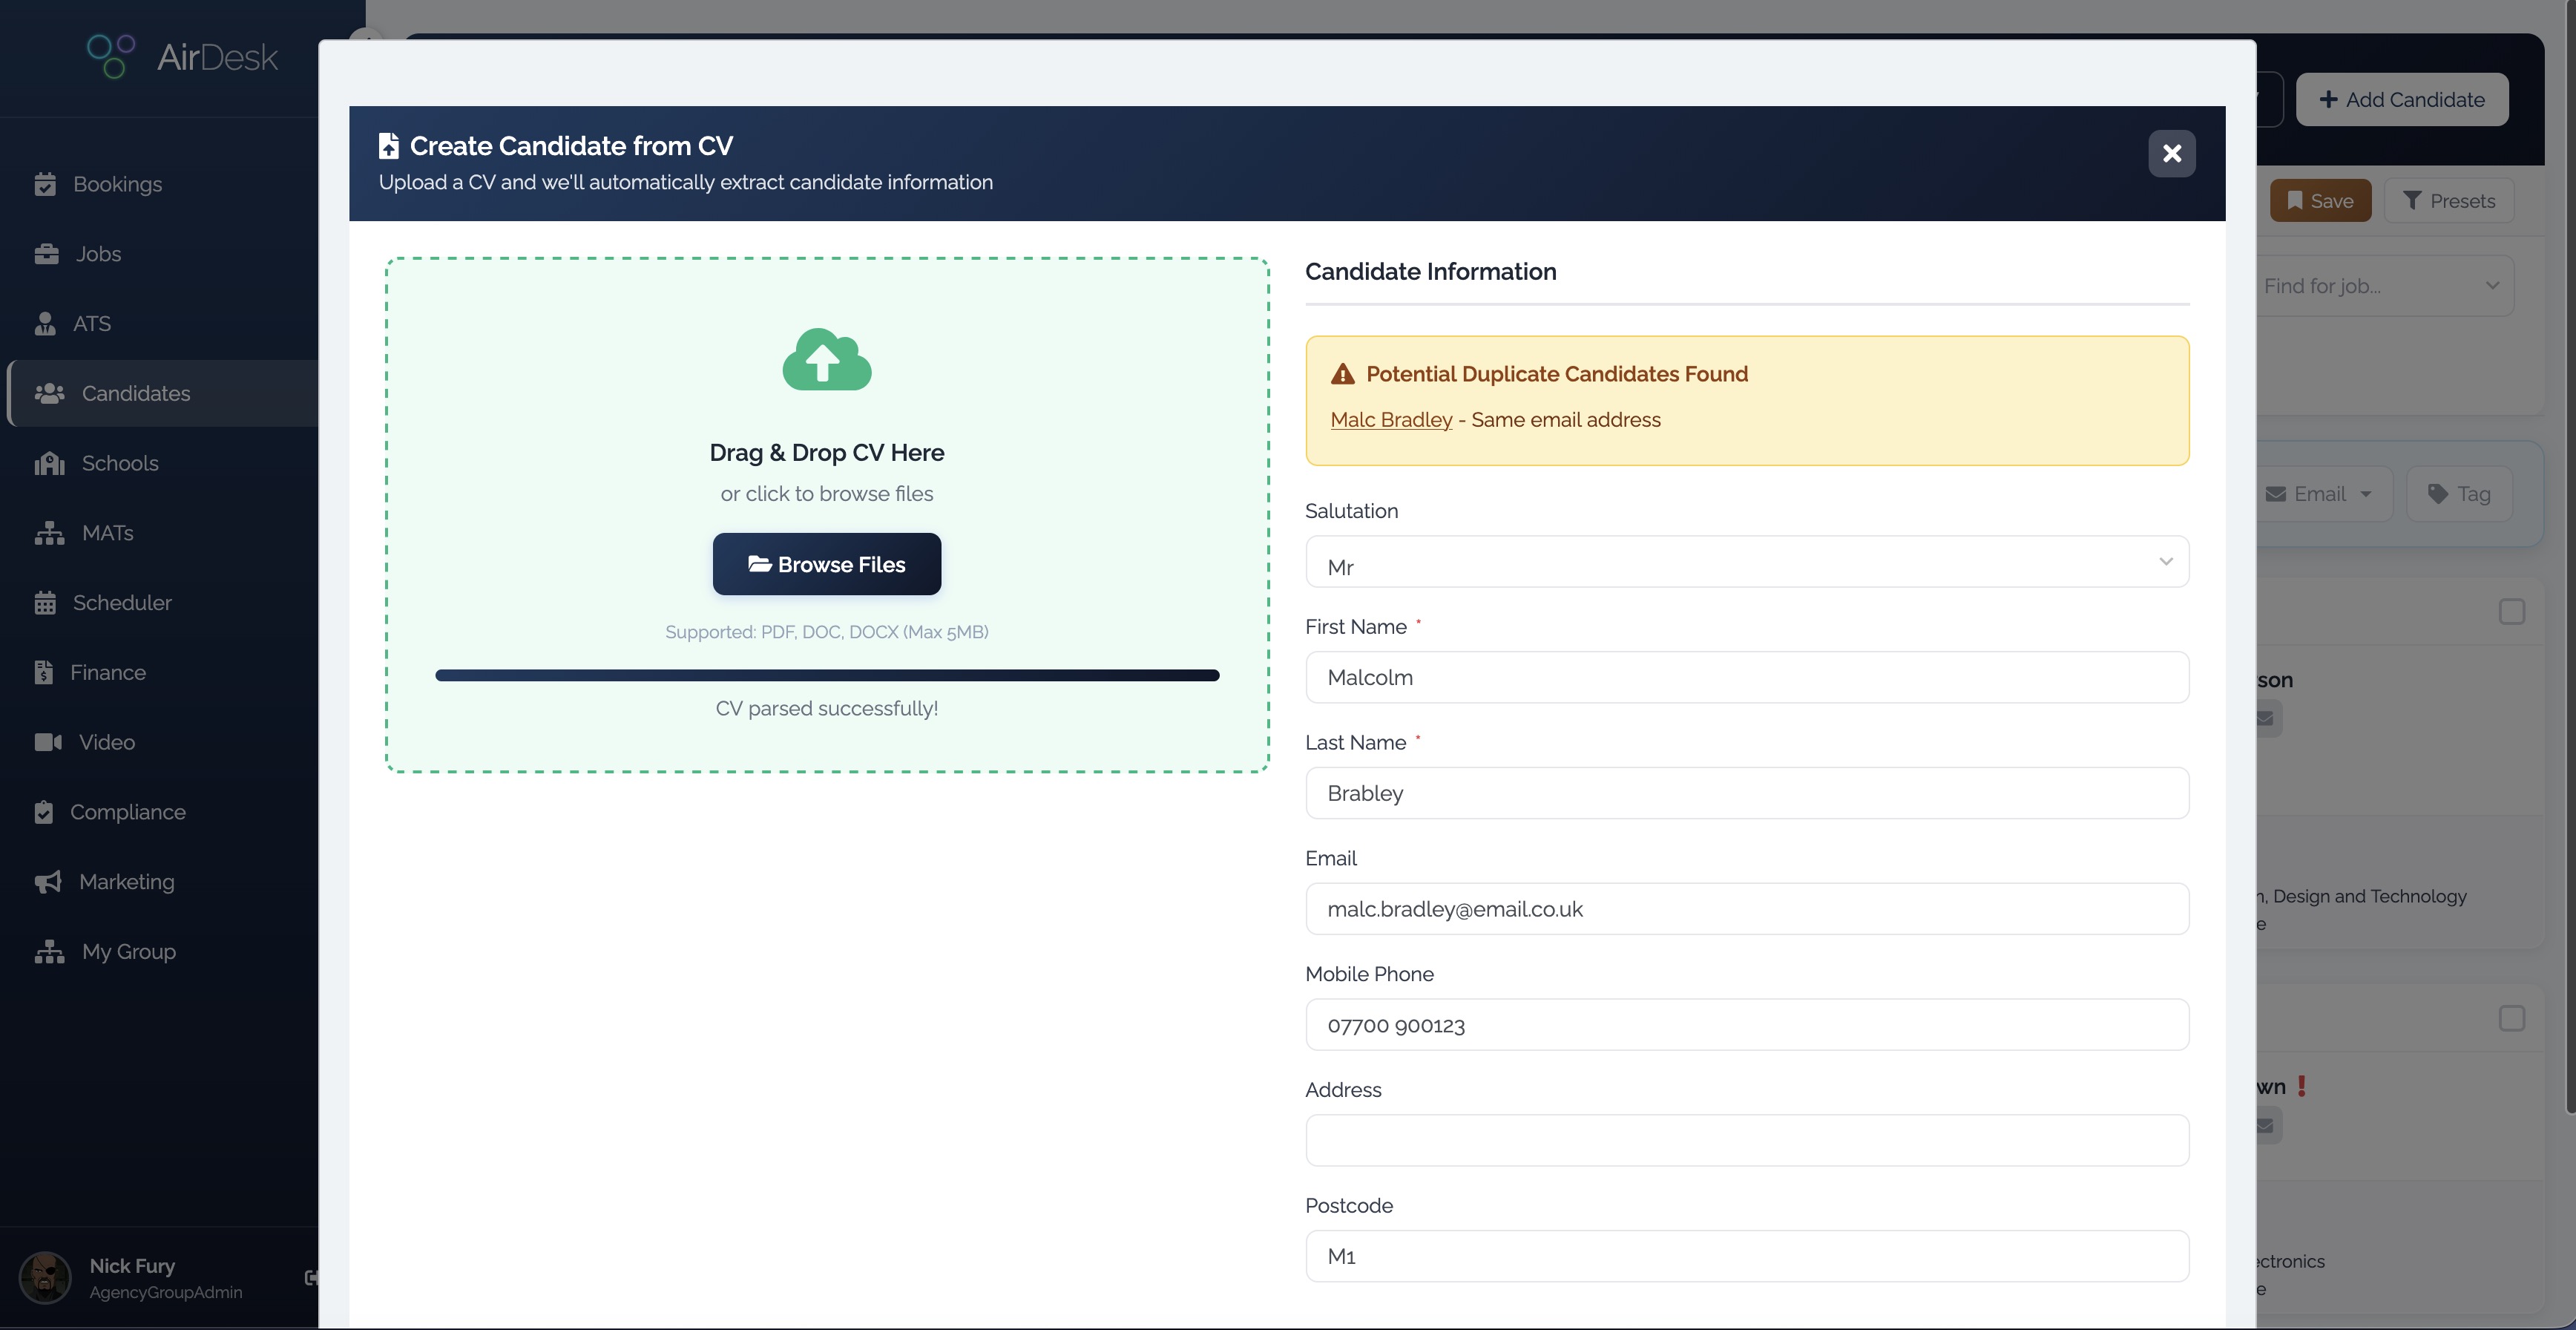Open the ATS section icon
The height and width of the screenshot is (1330, 2576).
[x=45, y=324]
